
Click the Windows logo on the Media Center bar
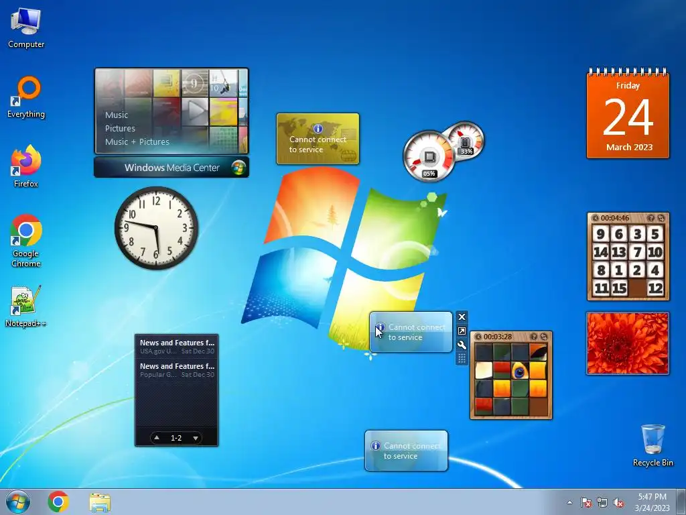click(238, 167)
